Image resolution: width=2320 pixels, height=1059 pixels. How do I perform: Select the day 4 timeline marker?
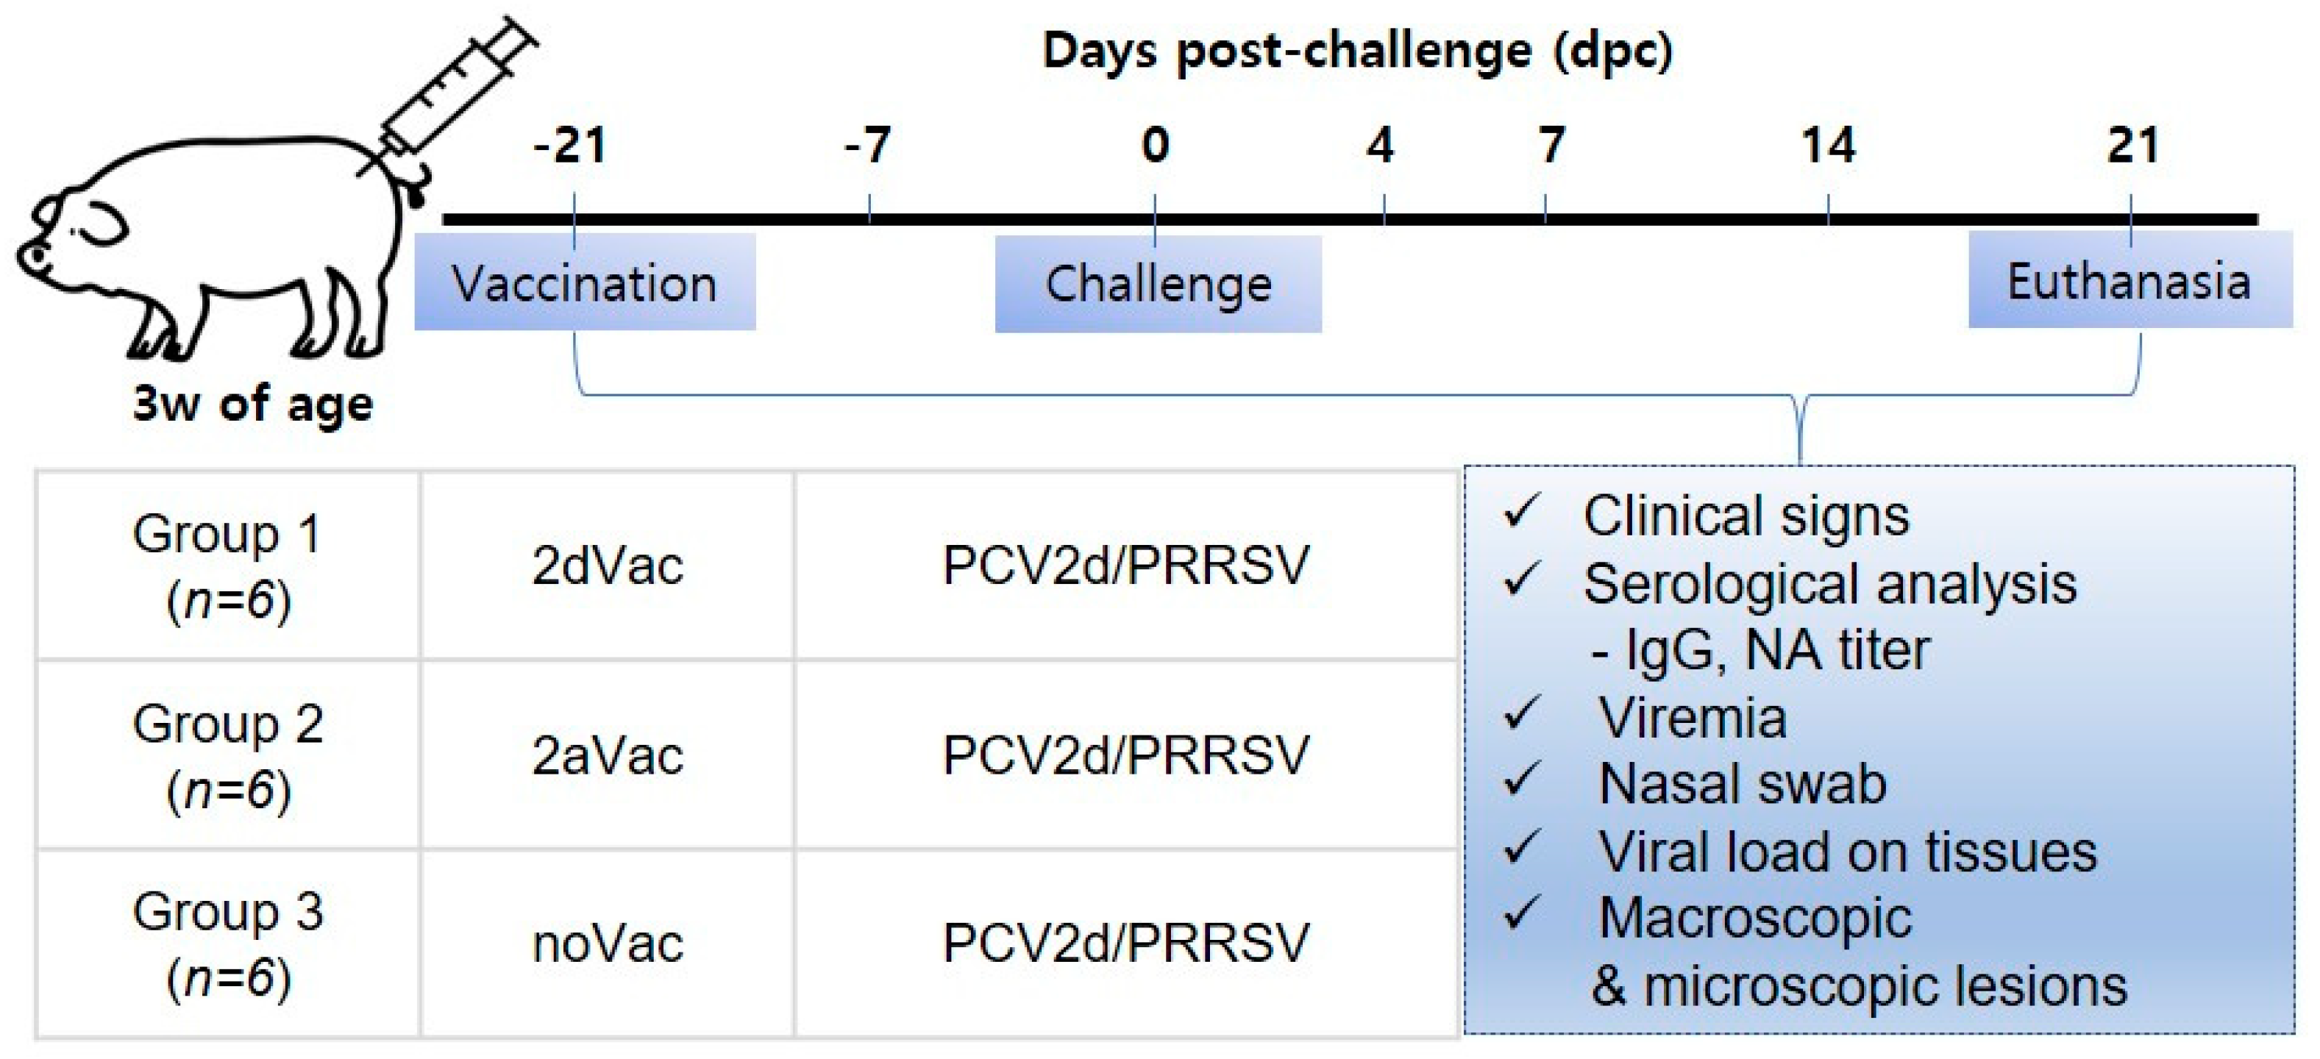pyautogui.click(x=1381, y=146)
